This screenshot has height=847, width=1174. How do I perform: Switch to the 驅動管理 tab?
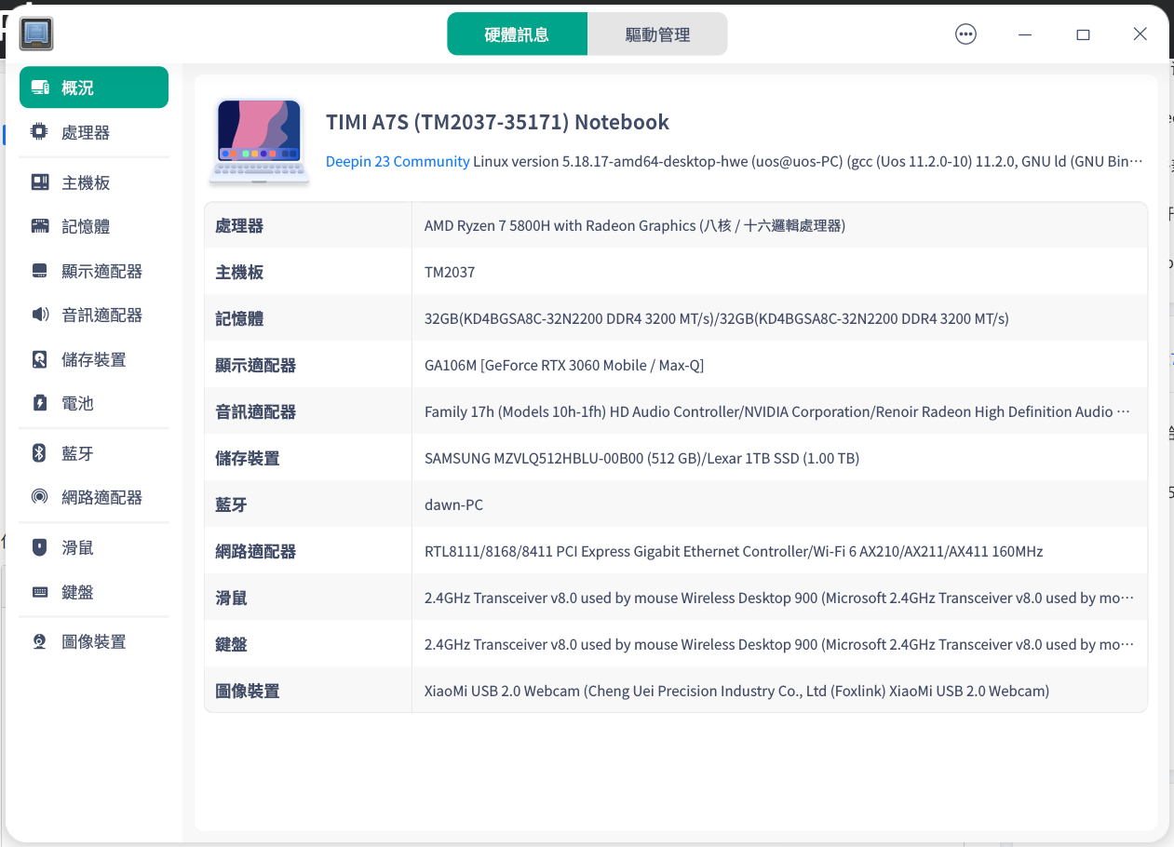[657, 34]
